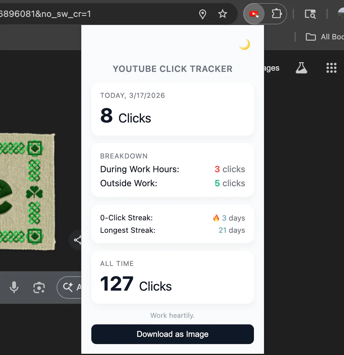
Task: Bookmark this page with the star icon
Action: tap(223, 14)
